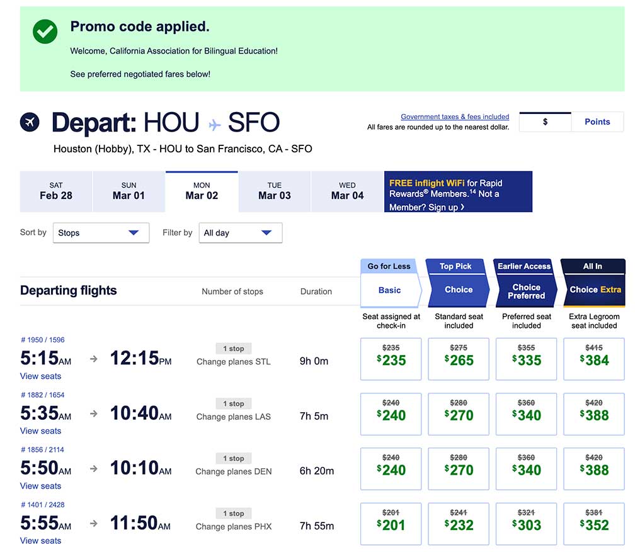Image resolution: width=635 pixels, height=552 pixels.
Task: Open Government taxes & fees included link
Action: pyautogui.click(x=455, y=116)
